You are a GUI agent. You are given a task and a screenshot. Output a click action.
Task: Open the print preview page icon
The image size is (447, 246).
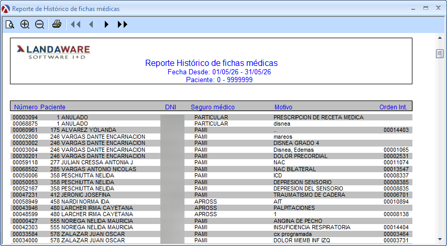(x=10, y=25)
